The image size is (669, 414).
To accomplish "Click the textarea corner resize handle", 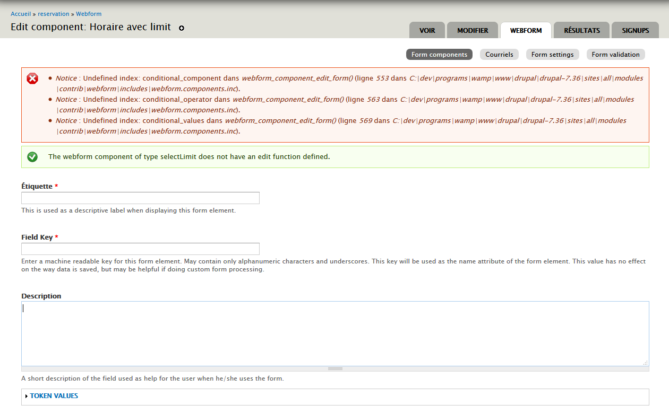I will click(x=645, y=363).
